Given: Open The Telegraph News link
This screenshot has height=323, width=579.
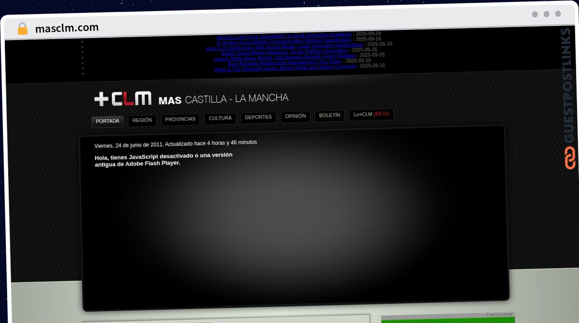Looking at the screenshot, I should click(x=285, y=67).
